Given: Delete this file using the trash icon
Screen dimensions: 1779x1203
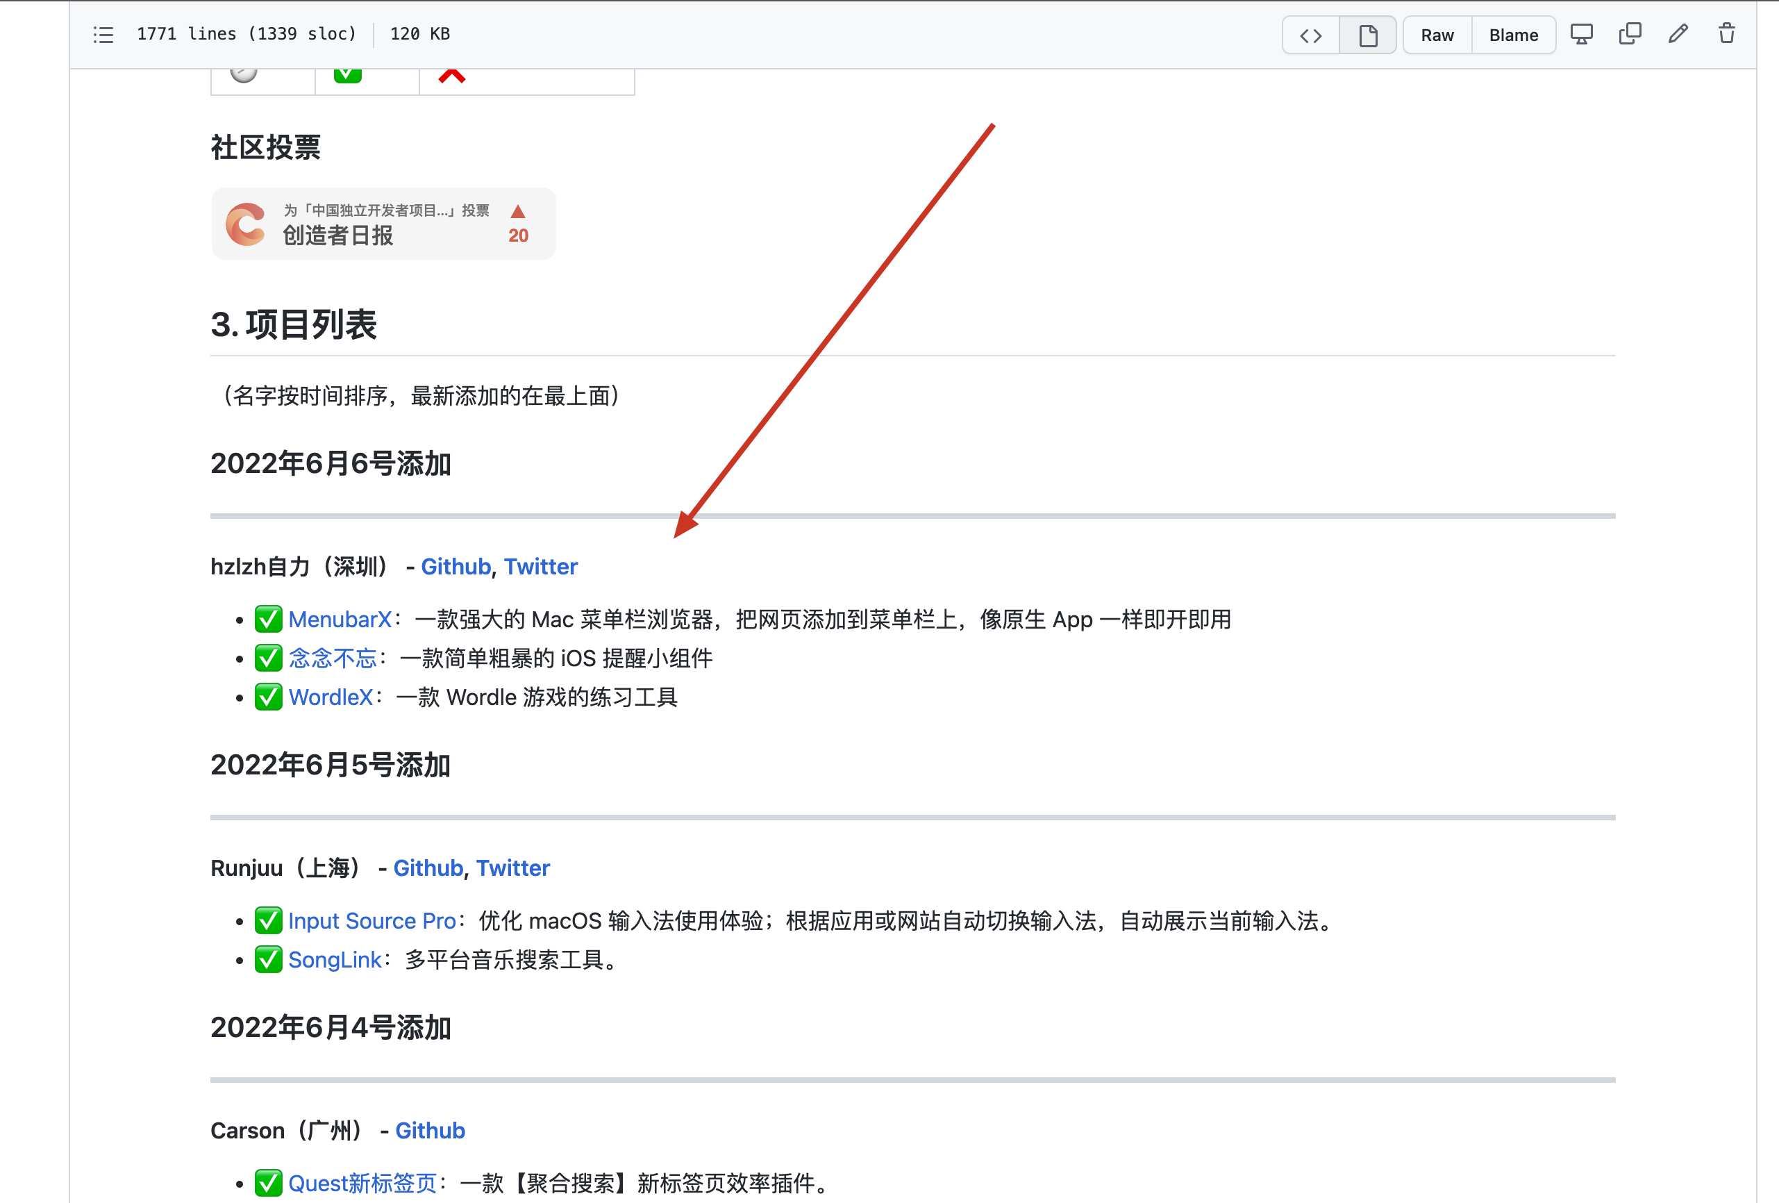Looking at the screenshot, I should coord(1726,35).
